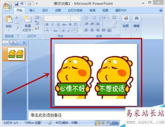Change the text direction
The width and height of the screenshot is (165, 127).
(x=115, y=17)
